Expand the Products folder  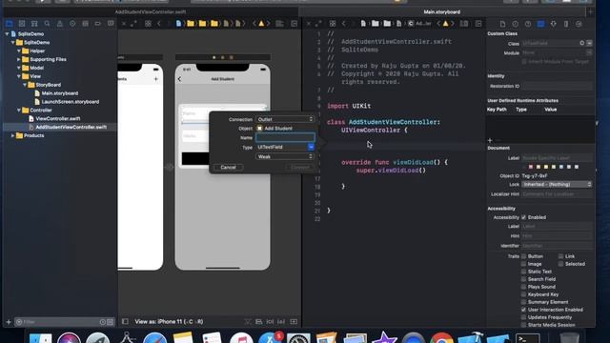click(12, 135)
